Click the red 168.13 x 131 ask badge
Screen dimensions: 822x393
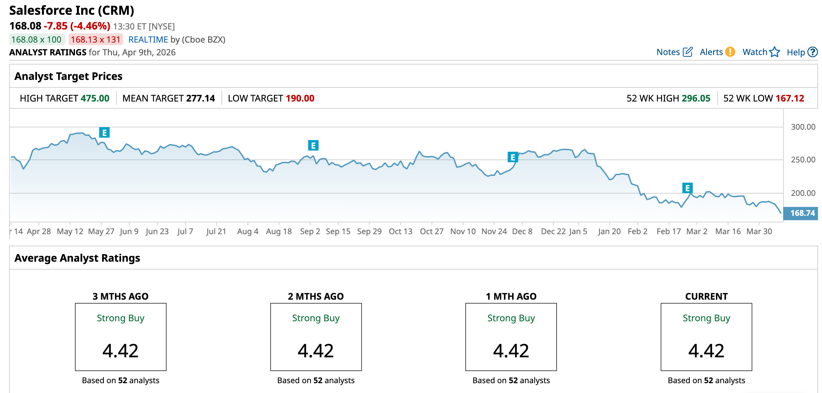96,40
